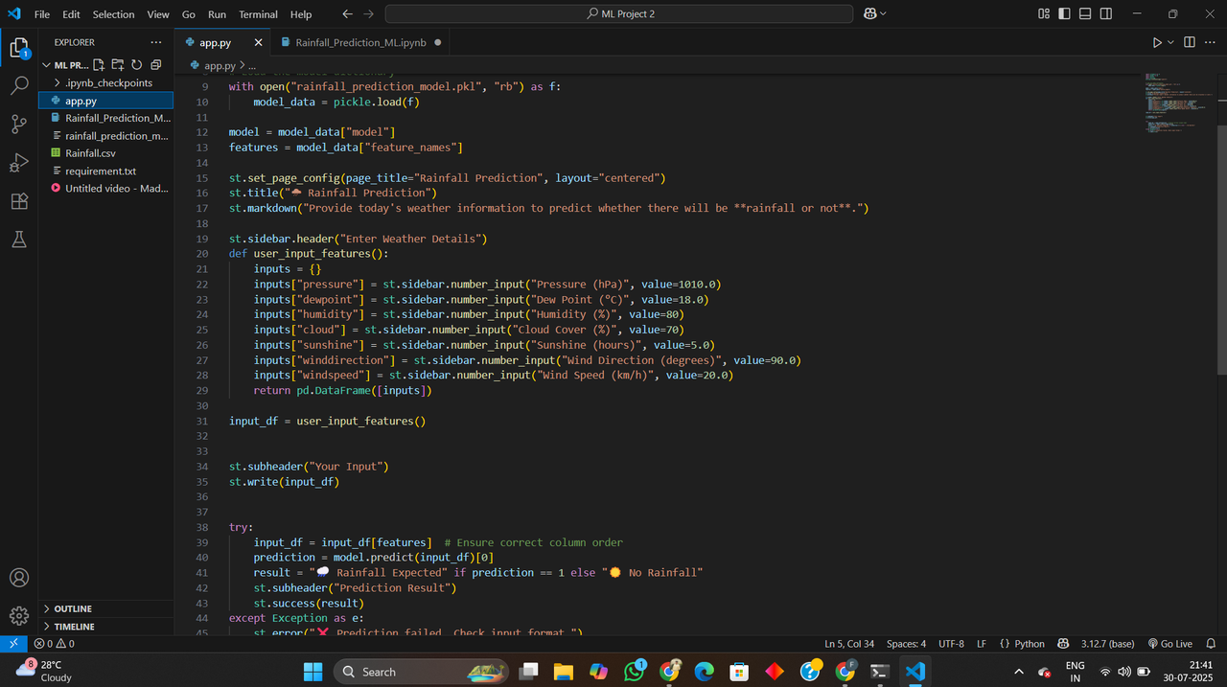Open Customize Layout icon

pos(1044,14)
